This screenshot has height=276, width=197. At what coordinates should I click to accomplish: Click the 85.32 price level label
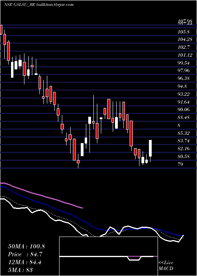coord(184,133)
